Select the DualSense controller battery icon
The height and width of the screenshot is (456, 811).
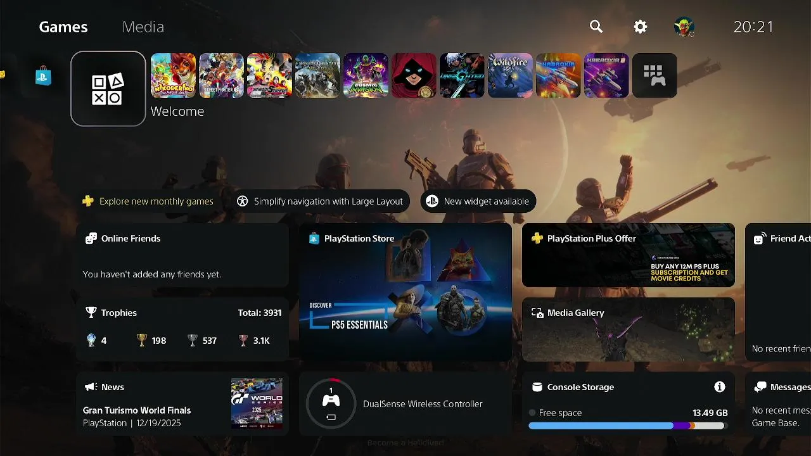[331, 417]
